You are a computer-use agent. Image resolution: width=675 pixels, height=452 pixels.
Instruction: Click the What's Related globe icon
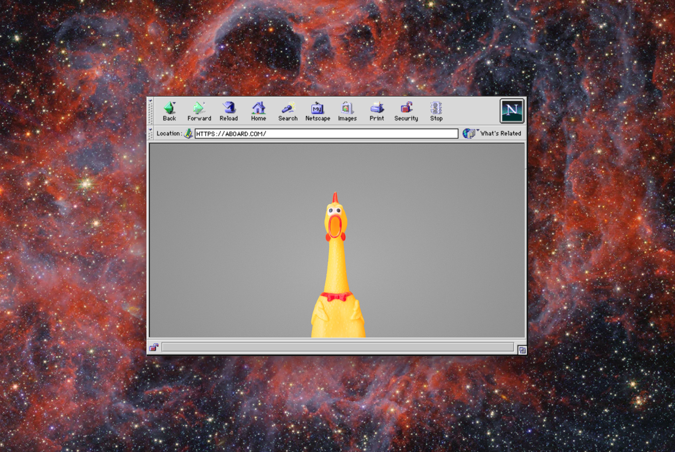[x=469, y=133]
